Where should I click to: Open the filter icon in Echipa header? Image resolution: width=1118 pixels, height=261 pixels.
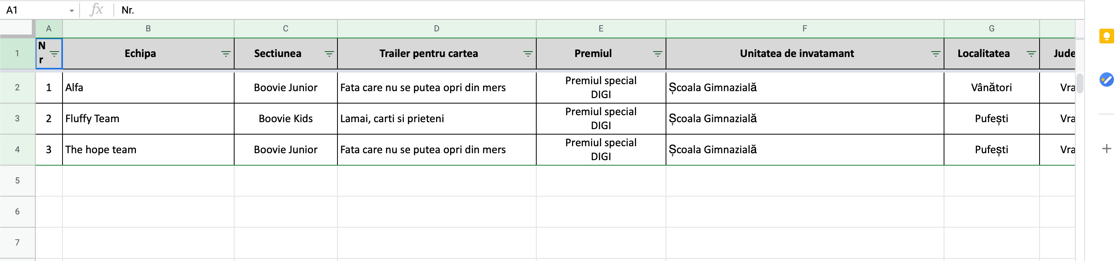[226, 54]
